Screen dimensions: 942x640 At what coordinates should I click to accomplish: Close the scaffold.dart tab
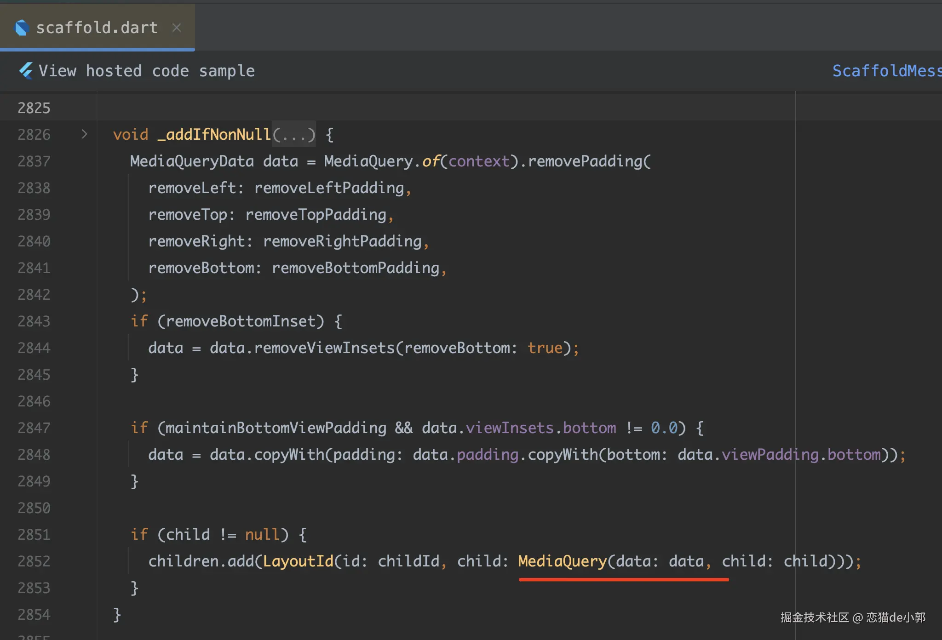point(176,28)
